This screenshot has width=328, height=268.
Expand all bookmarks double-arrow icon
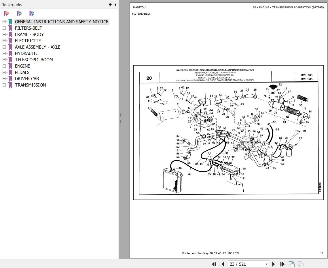pos(110,5)
